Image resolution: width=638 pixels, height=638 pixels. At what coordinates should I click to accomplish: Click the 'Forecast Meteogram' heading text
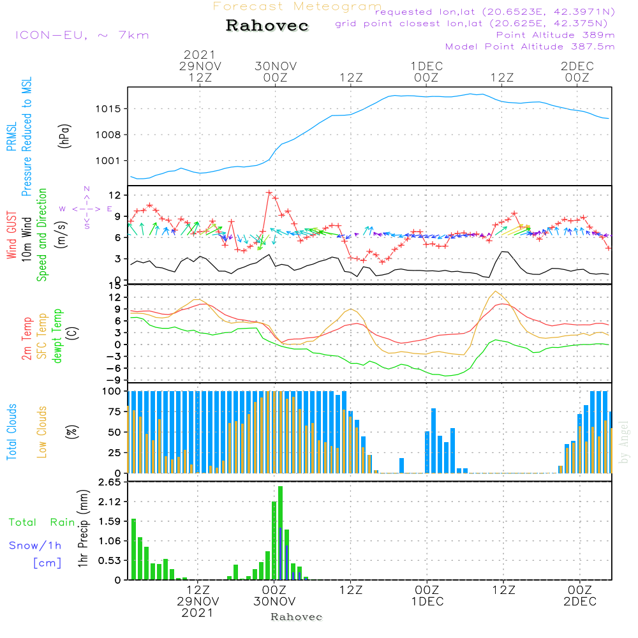[297, 6]
